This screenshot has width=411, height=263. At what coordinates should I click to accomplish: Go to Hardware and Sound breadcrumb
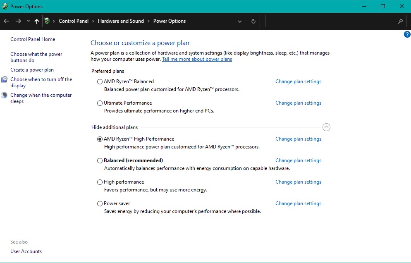pyautogui.click(x=121, y=21)
